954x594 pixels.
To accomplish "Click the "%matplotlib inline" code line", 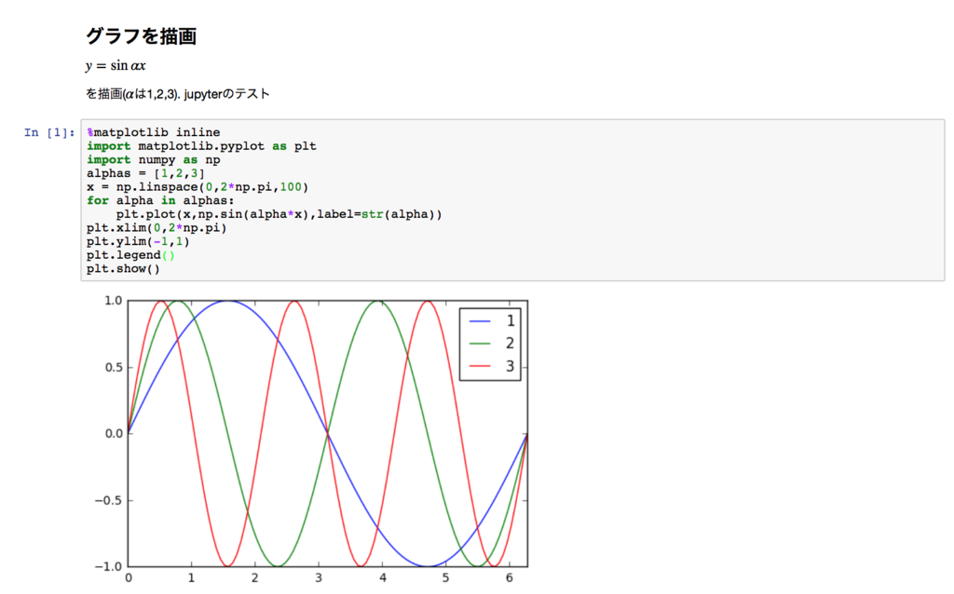I will point(154,132).
